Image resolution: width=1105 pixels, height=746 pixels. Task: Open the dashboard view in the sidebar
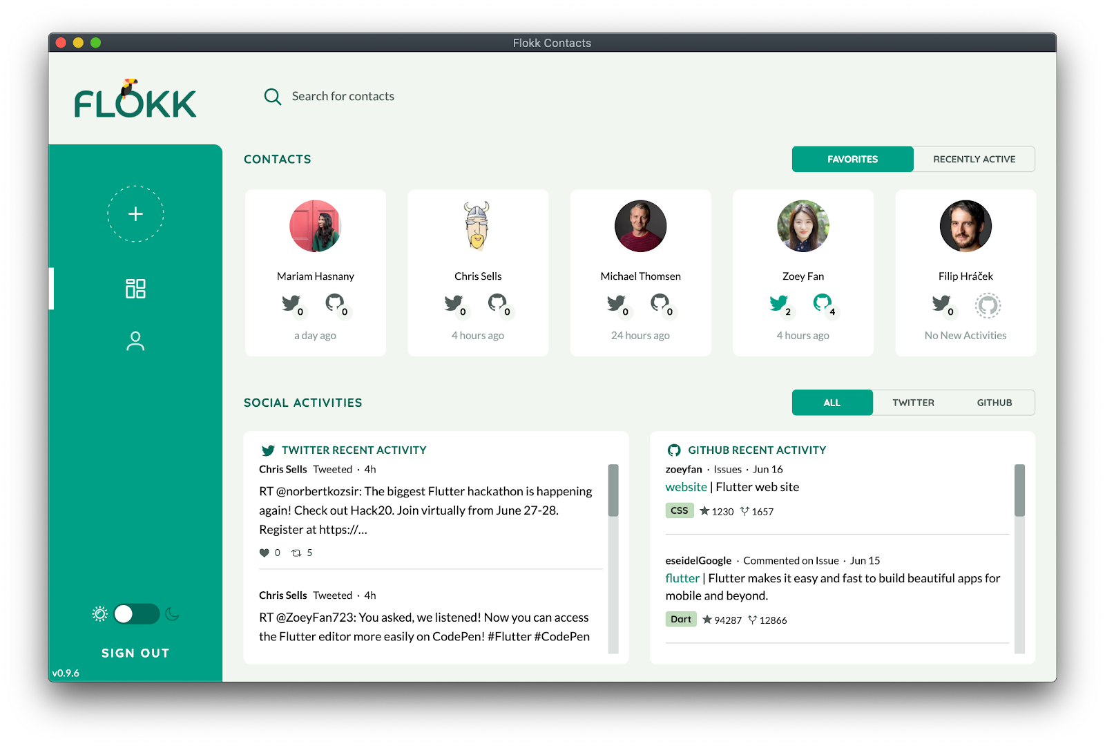pyautogui.click(x=135, y=289)
